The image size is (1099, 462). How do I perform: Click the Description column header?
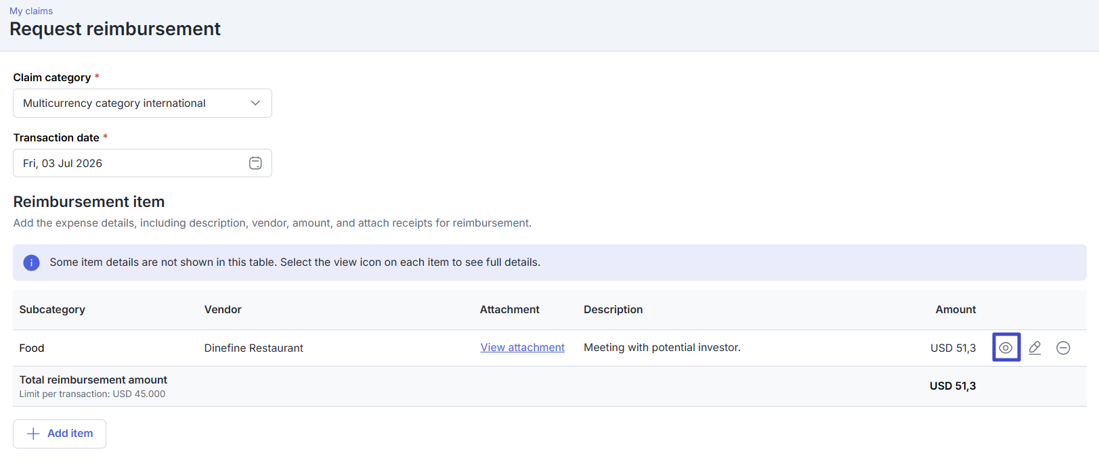tap(613, 309)
